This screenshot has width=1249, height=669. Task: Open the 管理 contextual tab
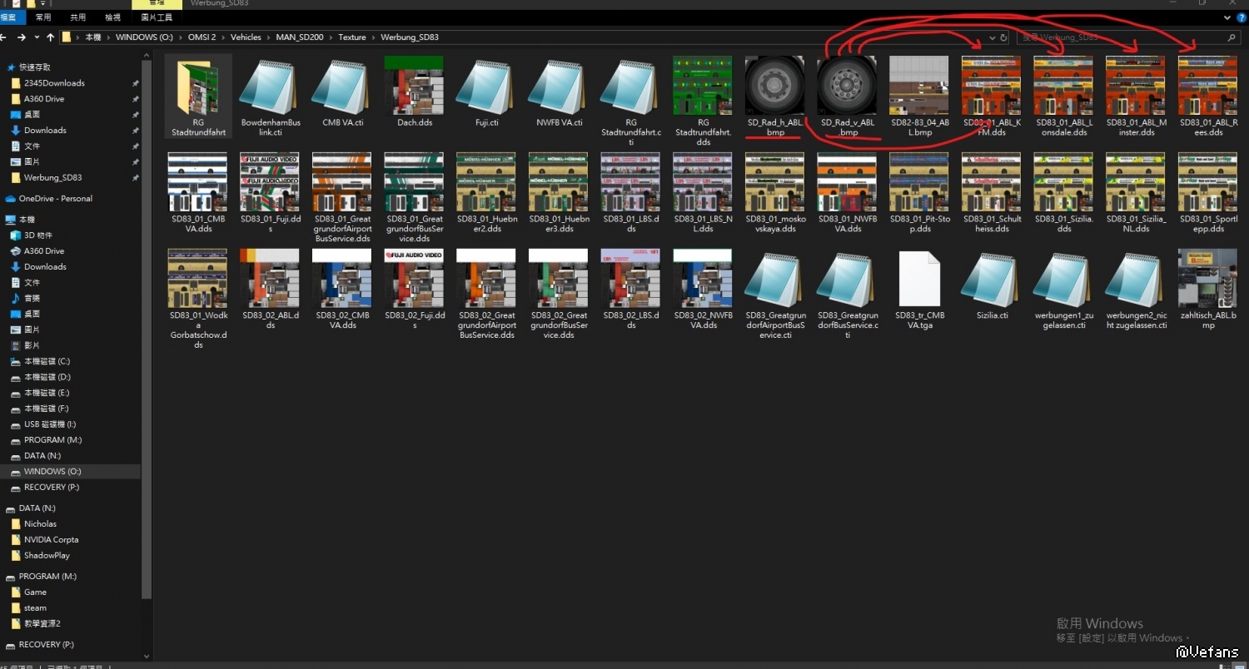157,4
